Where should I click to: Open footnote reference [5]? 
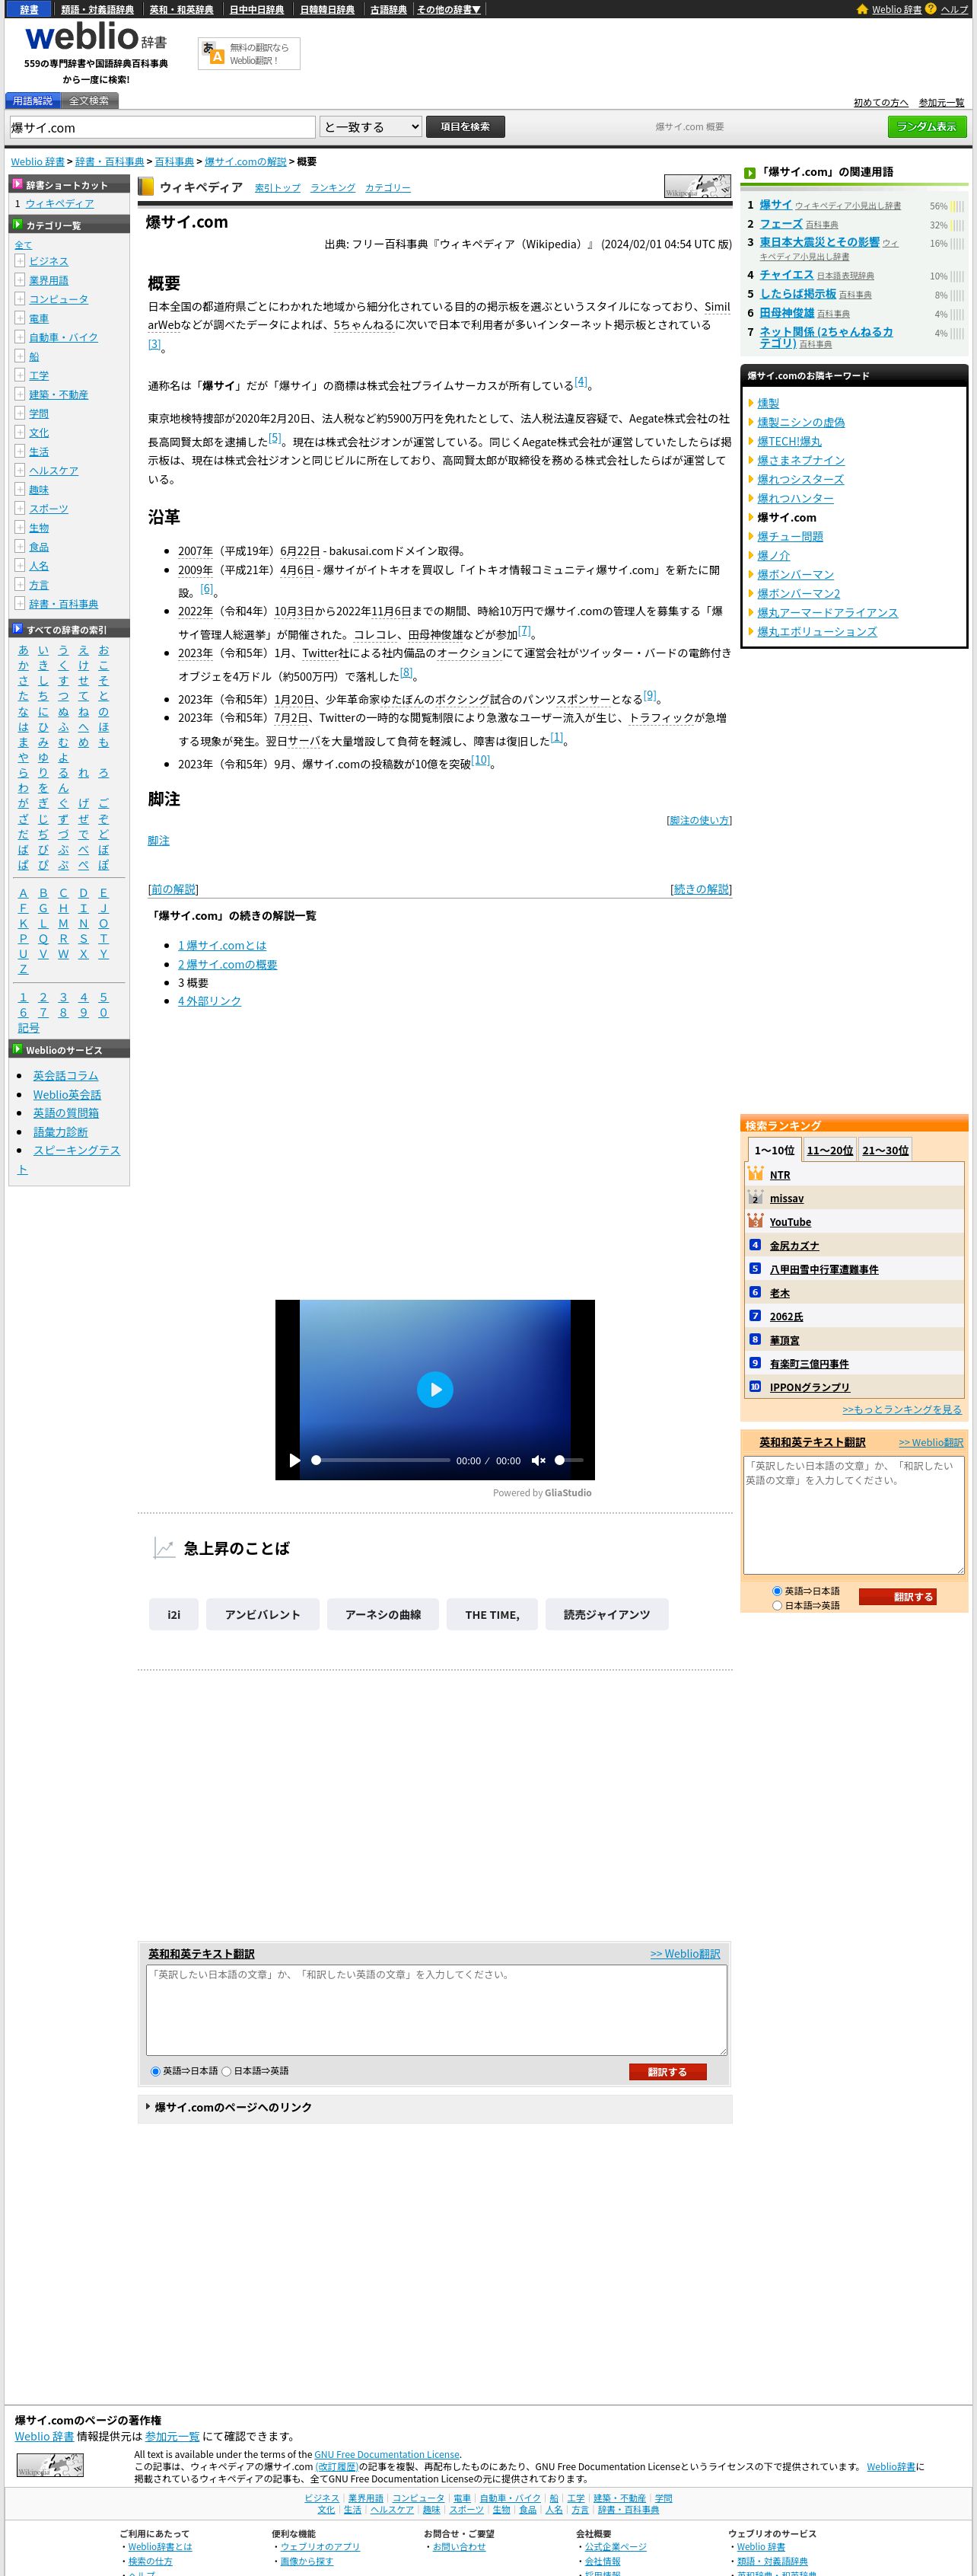coord(275,438)
